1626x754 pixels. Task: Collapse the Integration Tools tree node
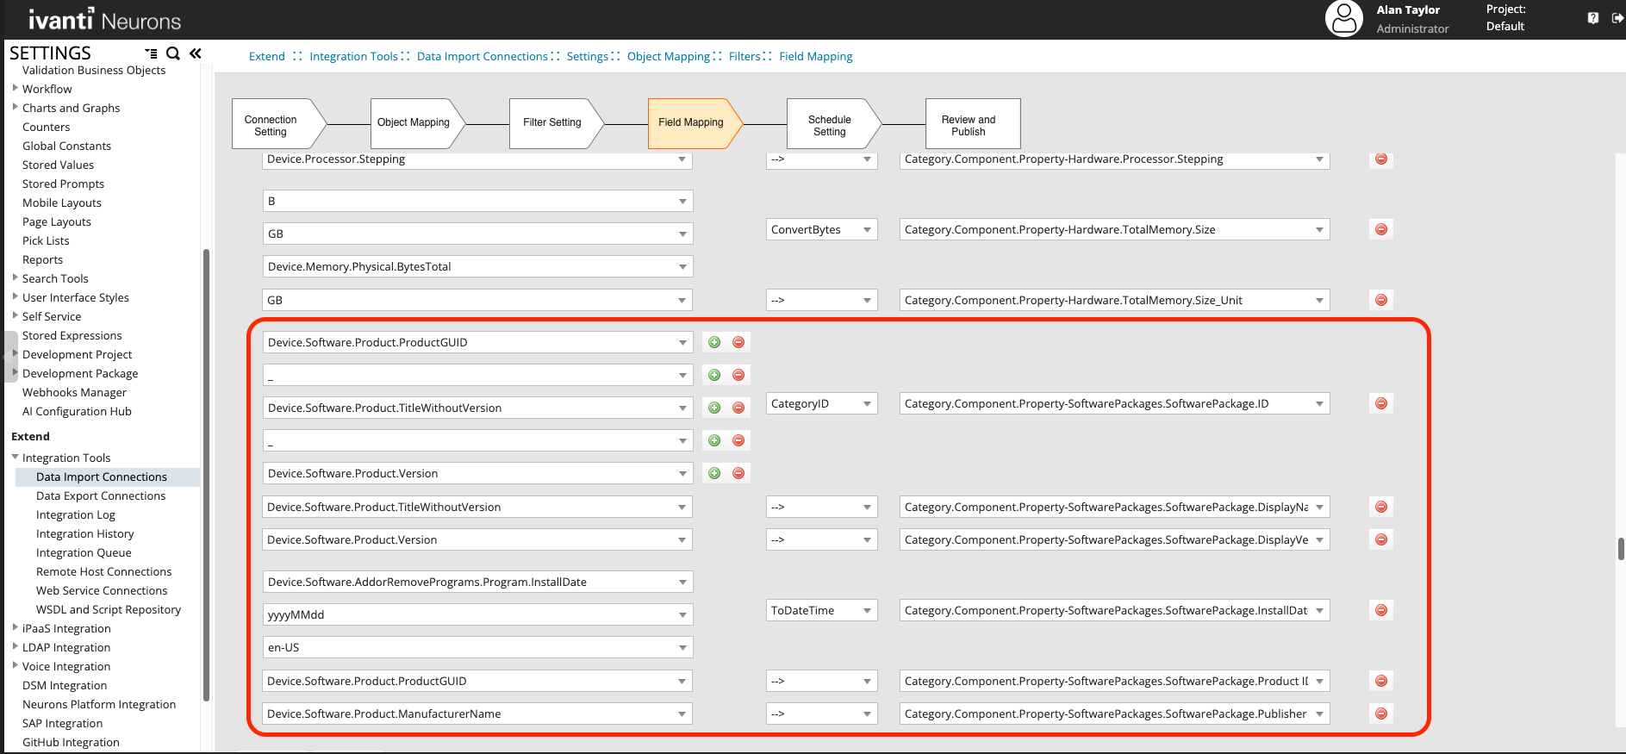pyautogui.click(x=16, y=458)
